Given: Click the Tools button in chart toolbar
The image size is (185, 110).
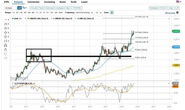Looking at the screenshot, I should pyautogui.click(x=41, y=8).
